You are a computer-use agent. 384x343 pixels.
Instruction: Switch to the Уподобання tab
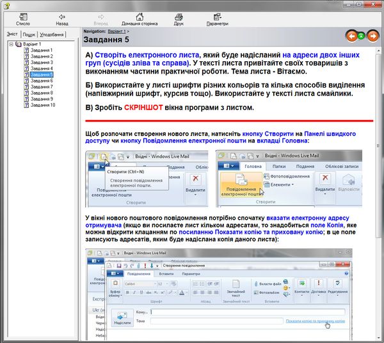click(x=51, y=34)
